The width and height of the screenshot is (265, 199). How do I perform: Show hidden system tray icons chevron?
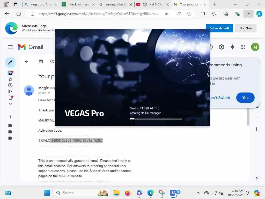click(198, 193)
